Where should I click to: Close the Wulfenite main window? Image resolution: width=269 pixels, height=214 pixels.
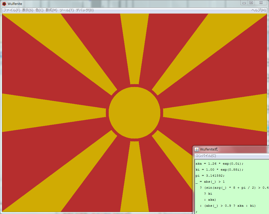click(x=261, y=3)
